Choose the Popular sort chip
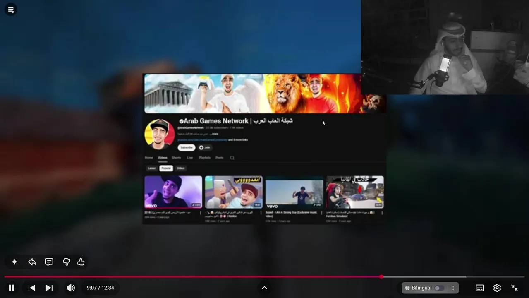 tap(166, 168)
